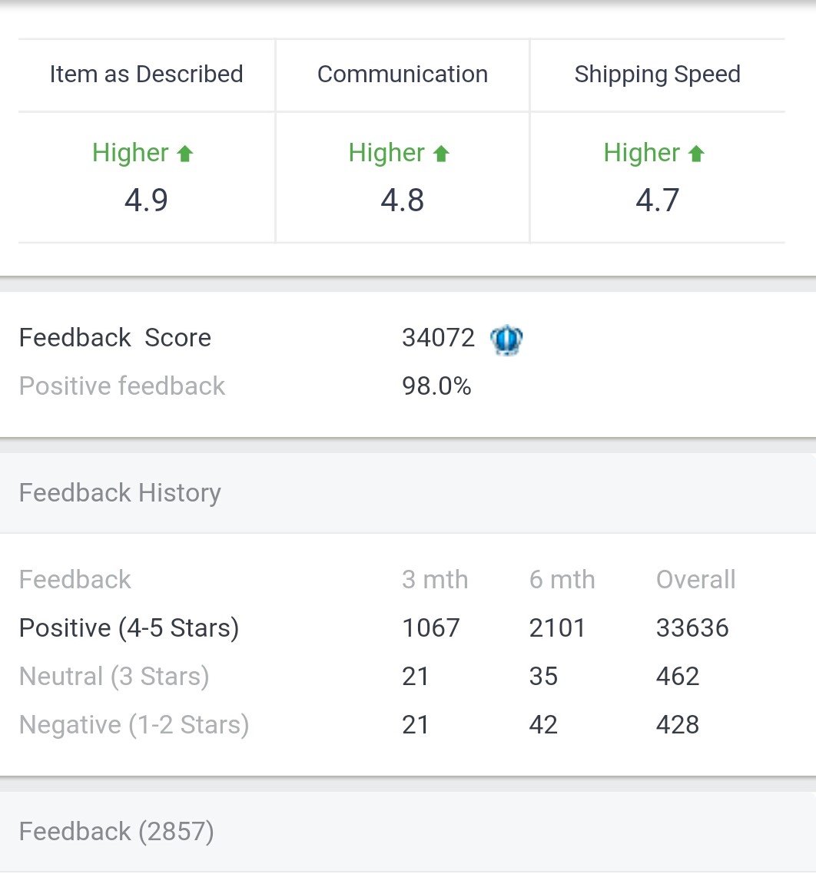Click the Overall column header
Image resolution: width=816 pixels, height=874 pixels.
coord(695,579)
